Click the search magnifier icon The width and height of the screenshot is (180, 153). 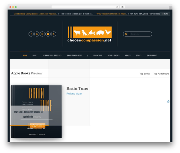[x=126, y=34]
